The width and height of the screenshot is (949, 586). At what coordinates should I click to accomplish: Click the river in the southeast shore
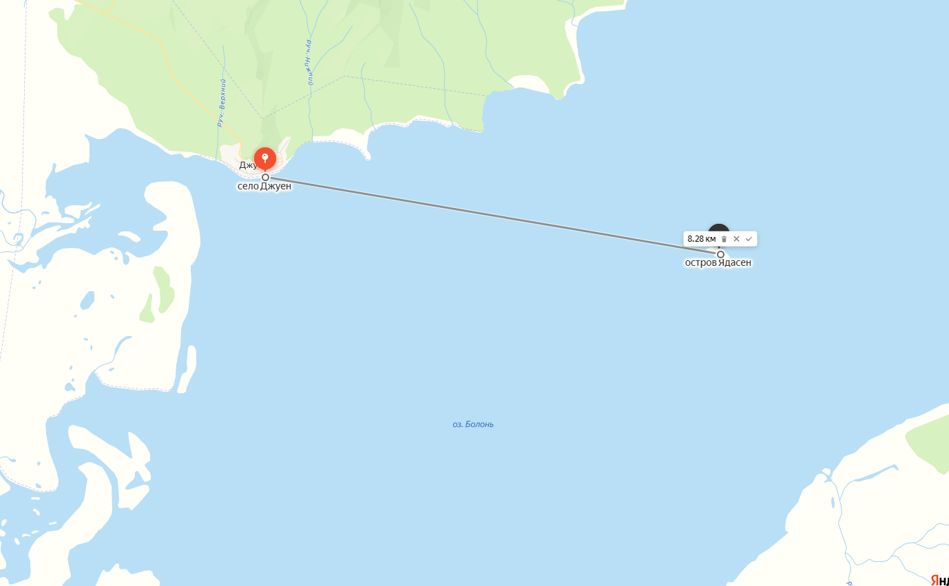pos(842,523)
